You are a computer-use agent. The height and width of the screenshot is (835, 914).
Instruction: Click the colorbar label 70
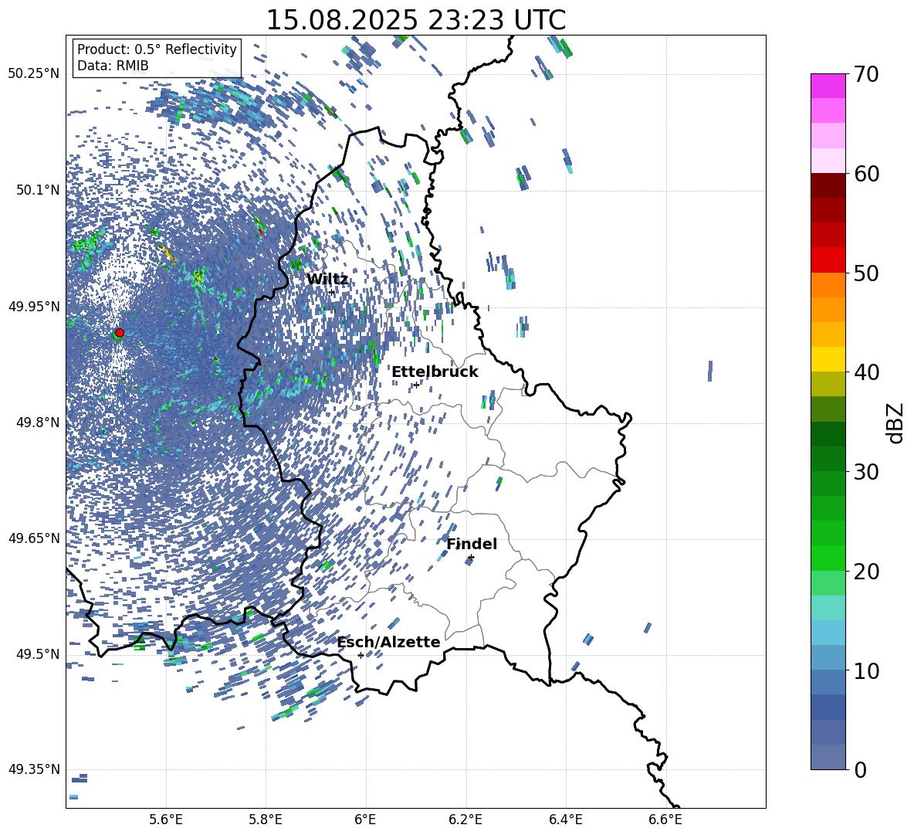point(866,74)
